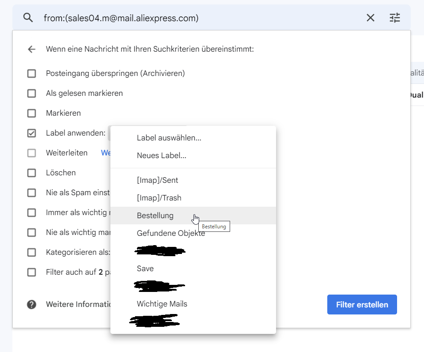424x352 pixels.
Task: Click the search magnifier icon
Action: pos(28,18)
